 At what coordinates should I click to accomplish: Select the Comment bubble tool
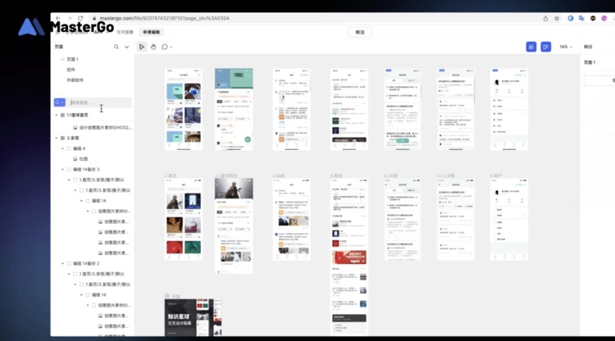point(165,47)
